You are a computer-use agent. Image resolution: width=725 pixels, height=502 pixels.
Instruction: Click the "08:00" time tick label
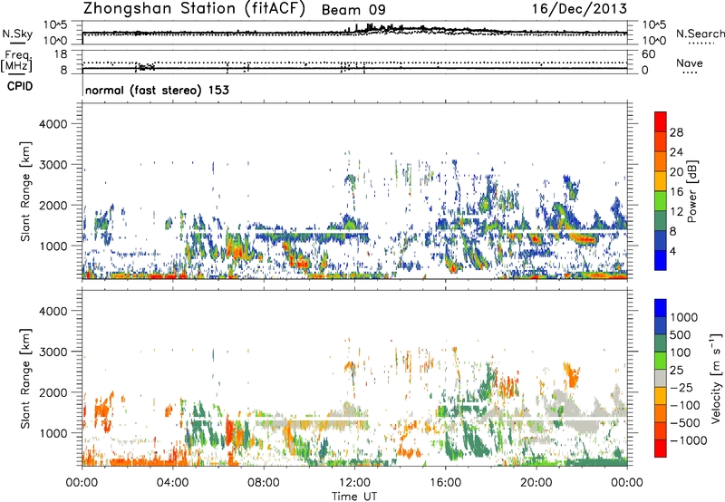pos(264,483)
